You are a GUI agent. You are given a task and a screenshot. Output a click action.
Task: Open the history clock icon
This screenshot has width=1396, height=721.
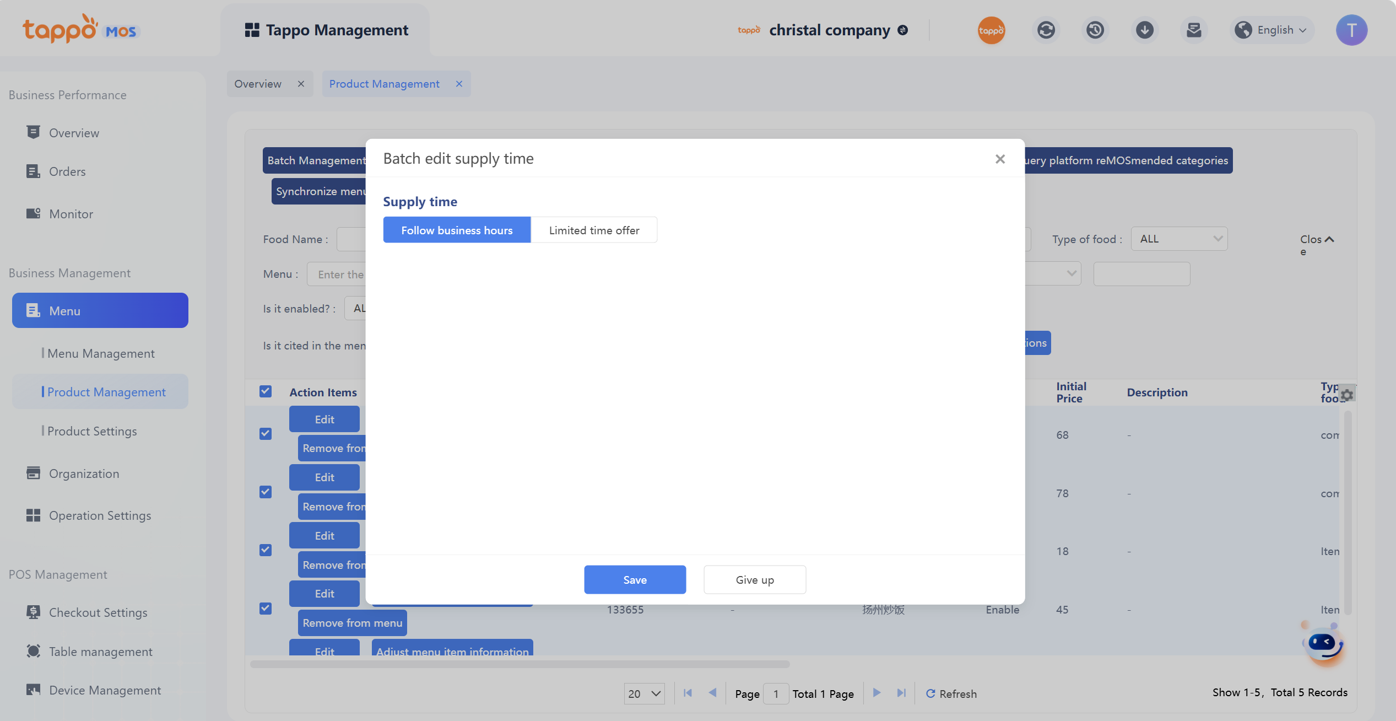click(1095, 30)
